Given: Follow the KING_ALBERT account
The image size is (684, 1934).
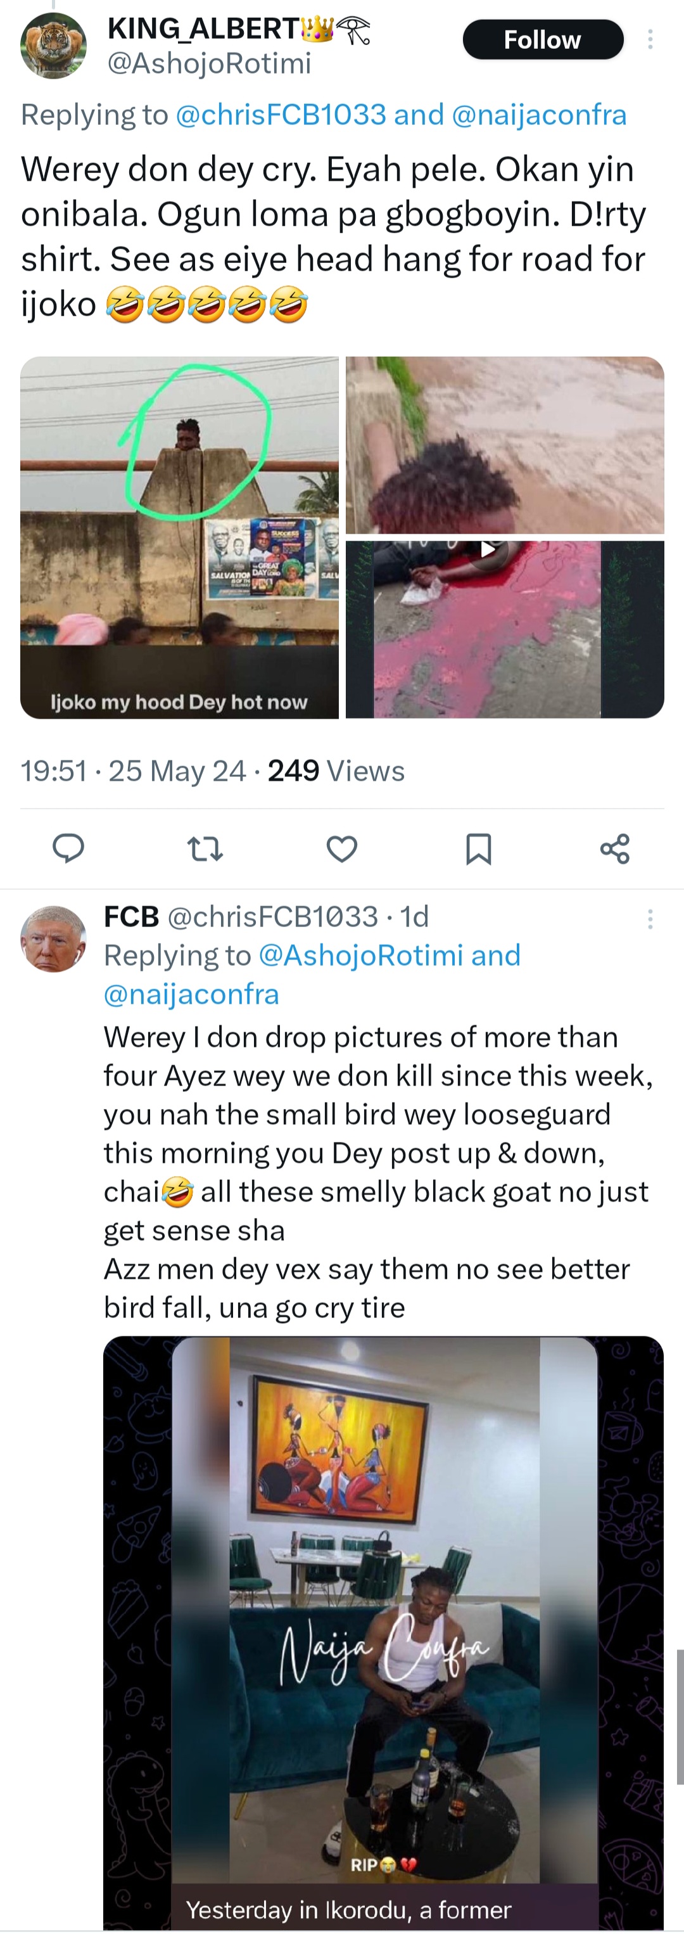Looking at the screenshot, I should tap(542, 40).
